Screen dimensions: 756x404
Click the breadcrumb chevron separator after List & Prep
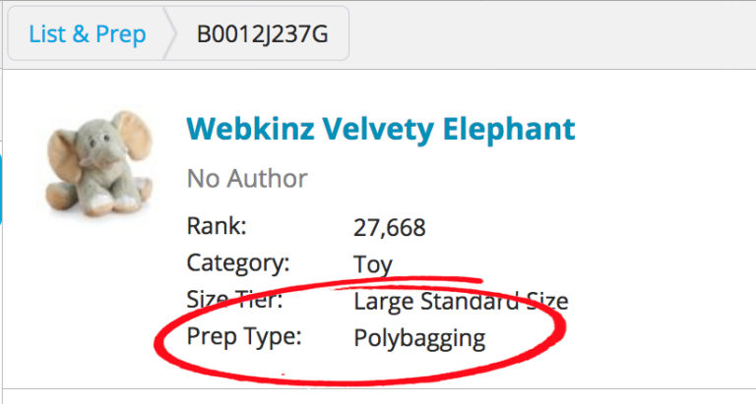coord(170,33)
